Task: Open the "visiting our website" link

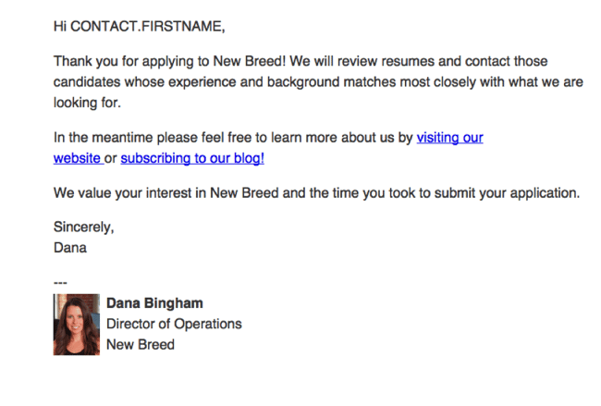Action: [449, 138]
